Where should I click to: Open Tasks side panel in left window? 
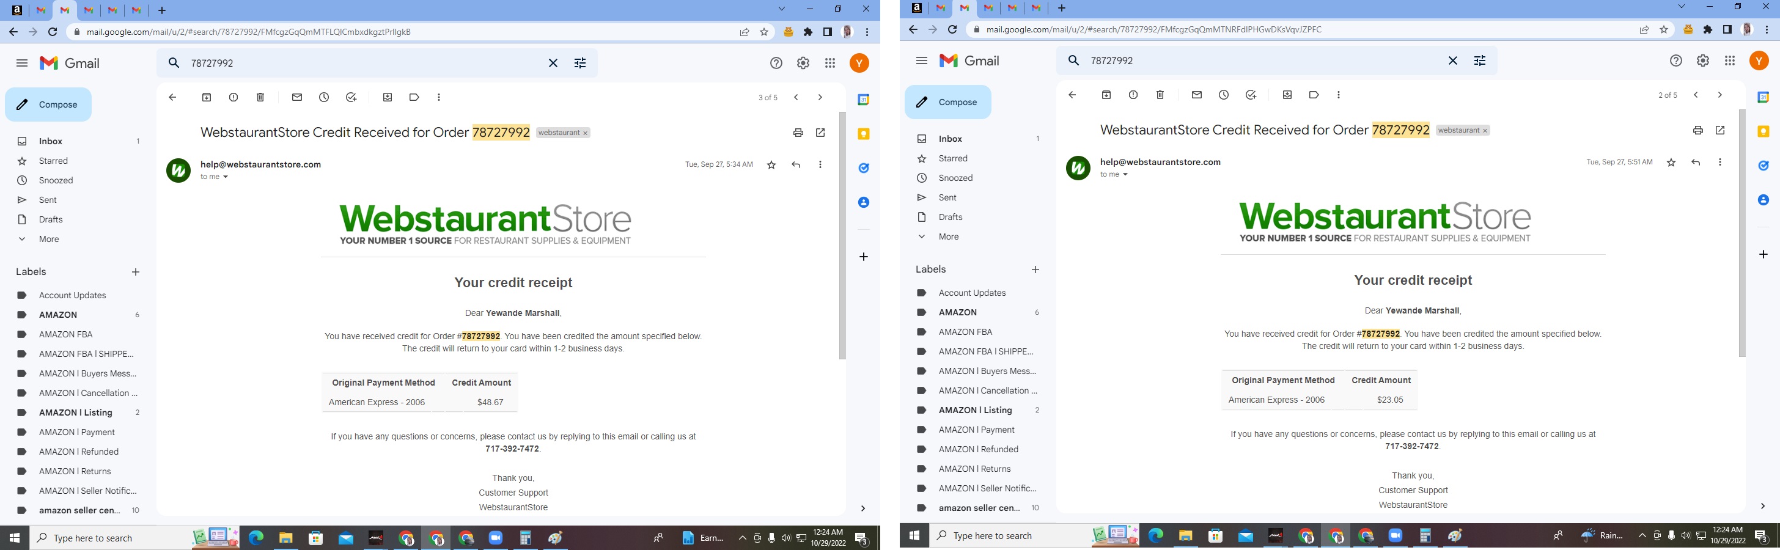(863, 168)
